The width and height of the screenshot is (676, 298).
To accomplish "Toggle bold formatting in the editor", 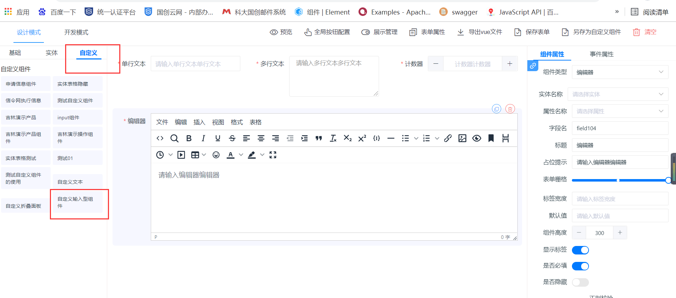I will point(189,138).
